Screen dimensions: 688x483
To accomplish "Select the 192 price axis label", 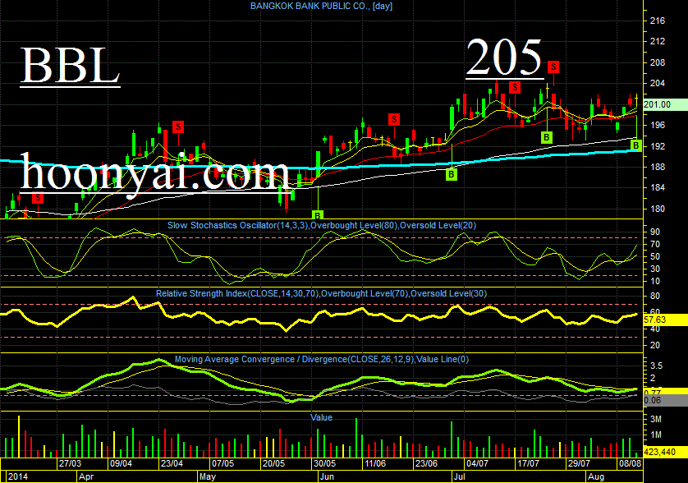I will coord(658,145).
